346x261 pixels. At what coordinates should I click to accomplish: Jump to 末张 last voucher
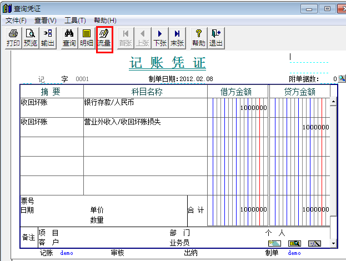[177, 38]
